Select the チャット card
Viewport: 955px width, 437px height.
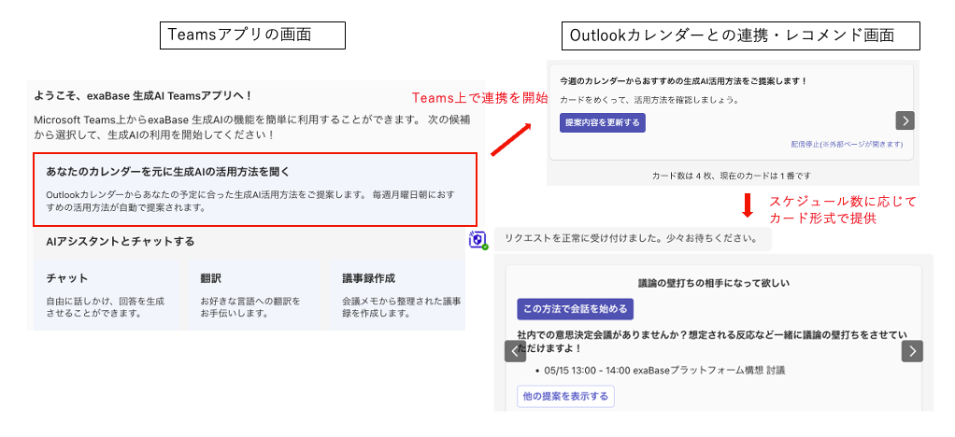click(x=107, y=294)
